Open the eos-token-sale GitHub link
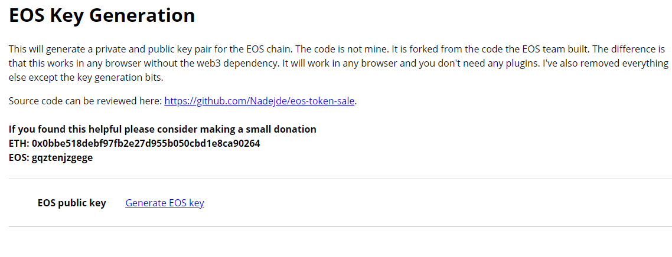The image size is (672, 257). [259, 101]
